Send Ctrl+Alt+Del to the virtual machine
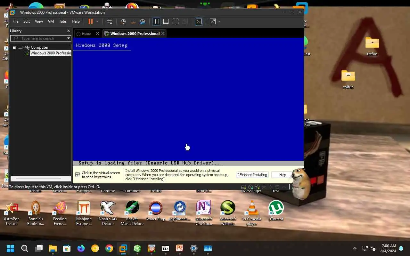Screen dimensions: 410x256 point(110,21)
